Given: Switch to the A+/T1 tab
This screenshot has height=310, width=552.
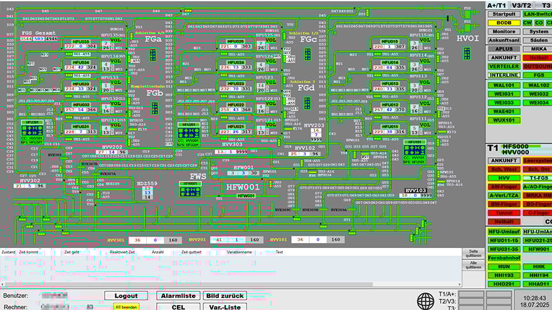Looking at the screenshot, I should click(496, 5).
